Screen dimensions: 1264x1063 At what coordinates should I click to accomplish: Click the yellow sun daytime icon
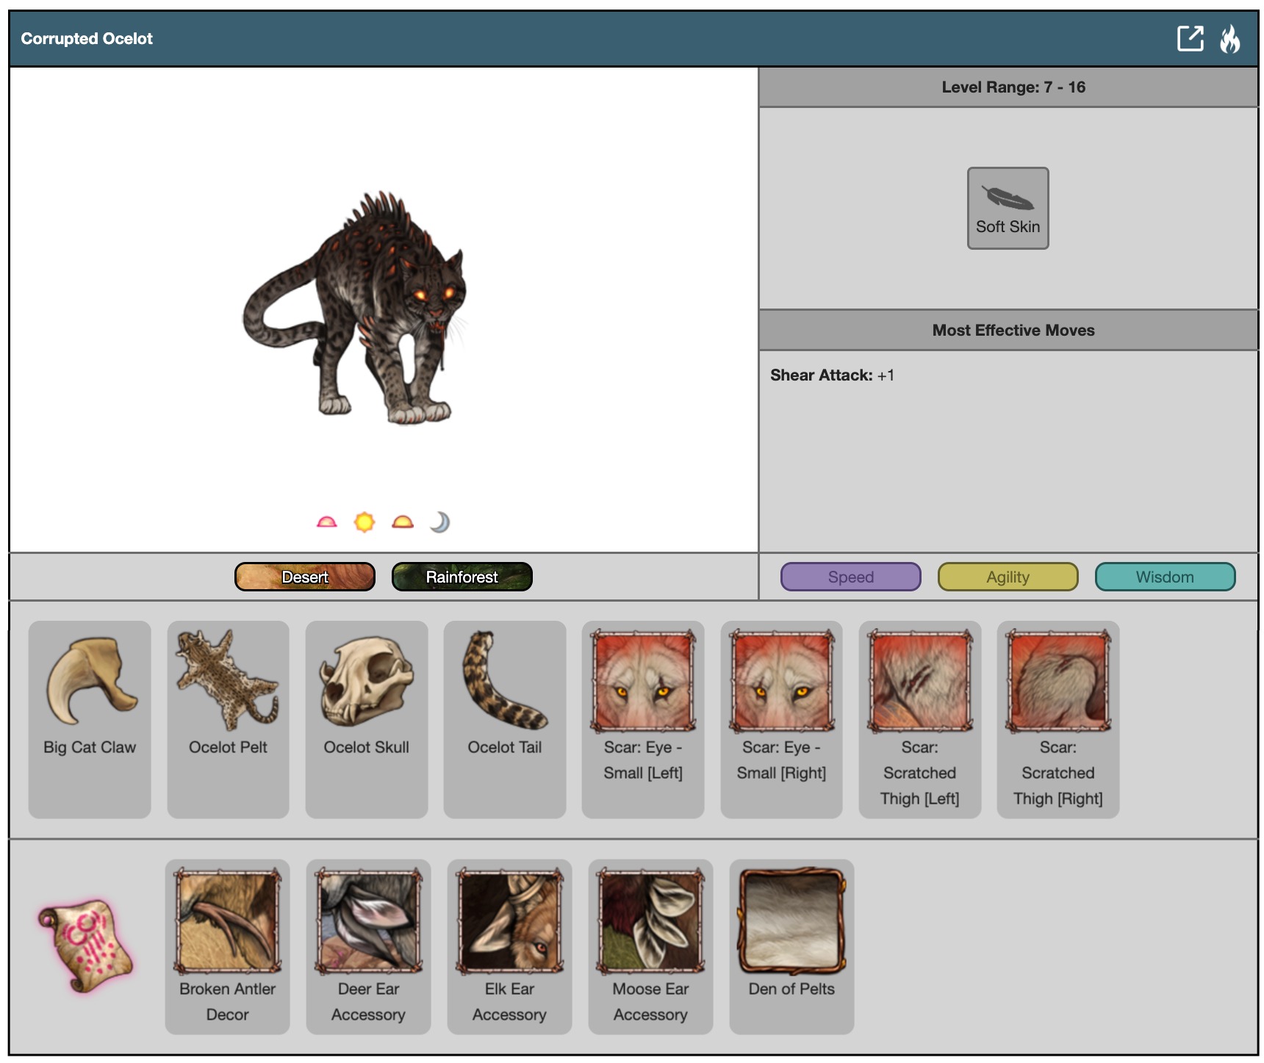pyautogui.click(x=364, y=522)
